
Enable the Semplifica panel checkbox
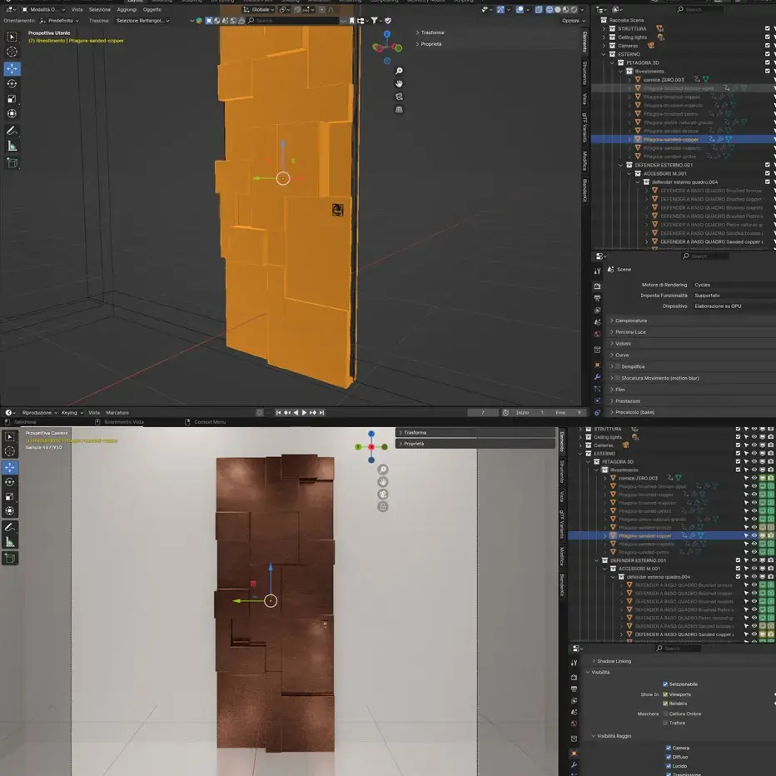tap(618, 366)
